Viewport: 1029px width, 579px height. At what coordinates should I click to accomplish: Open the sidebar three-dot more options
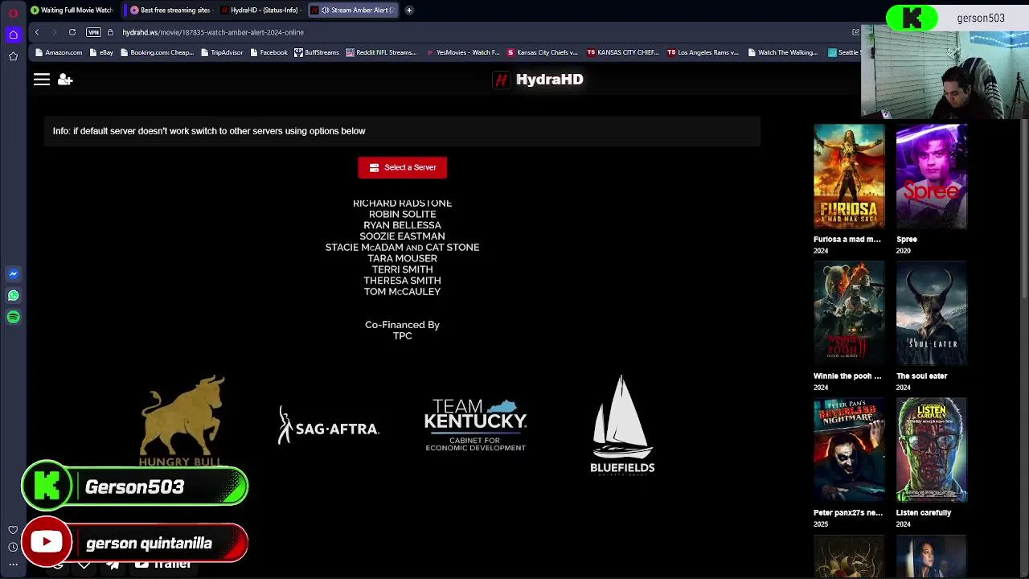[13, 565]
